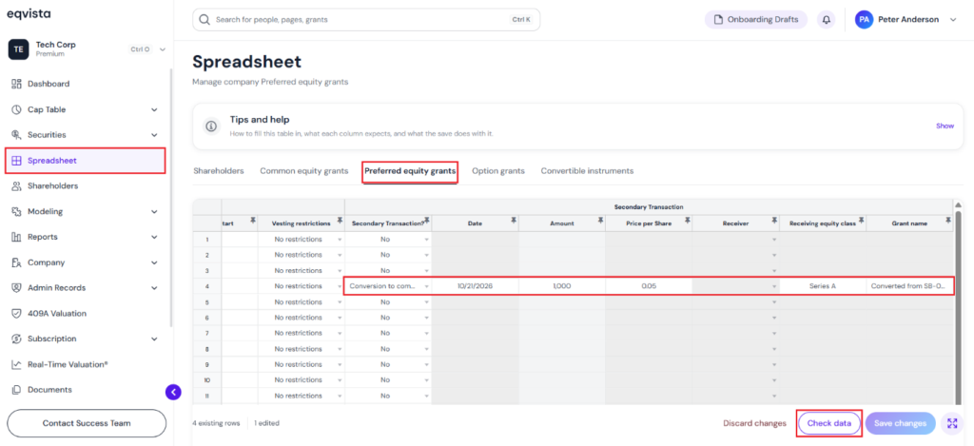The width and height of the screenshot is (974, 446).
Task: Pin the Vesting restrictions column
Action: coord(341,220)
